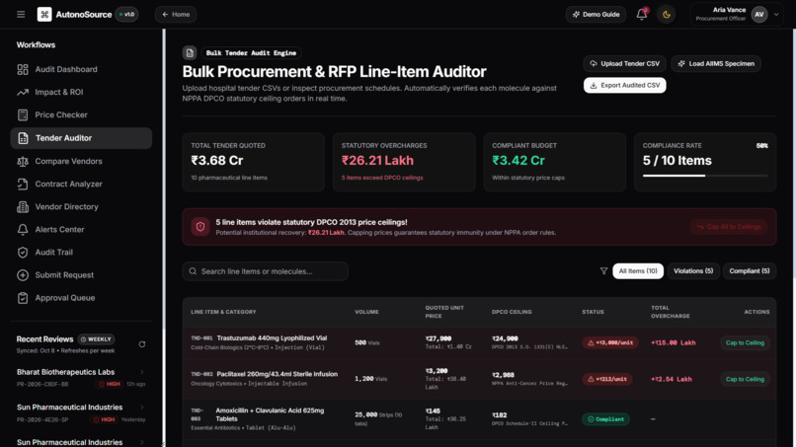The height and width of the screenshot is (447, 796).
Task: Select Tender Auditor in sidebar
Action: [81, 138]
